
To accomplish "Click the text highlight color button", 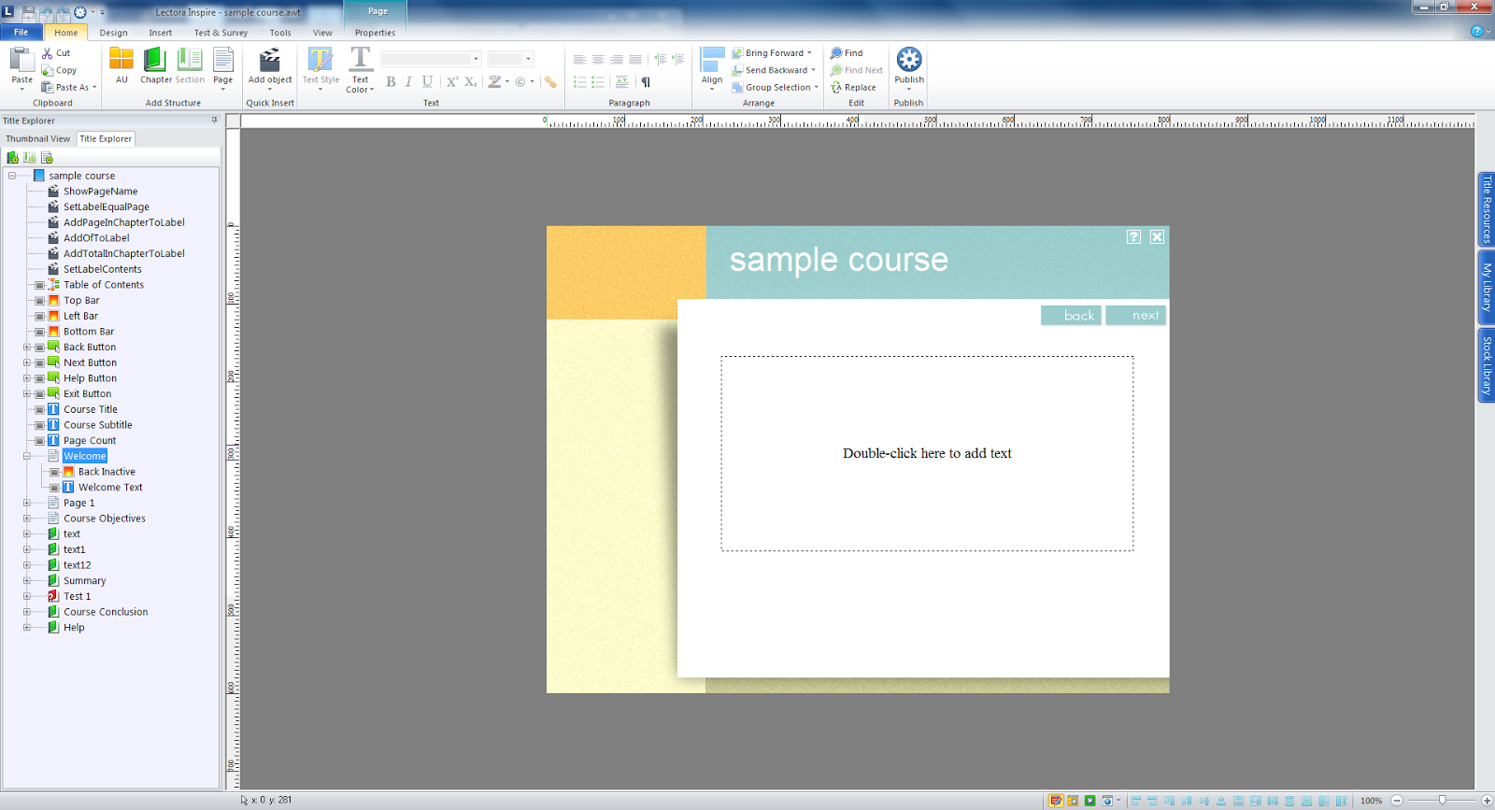I will (x=494, y=82).
